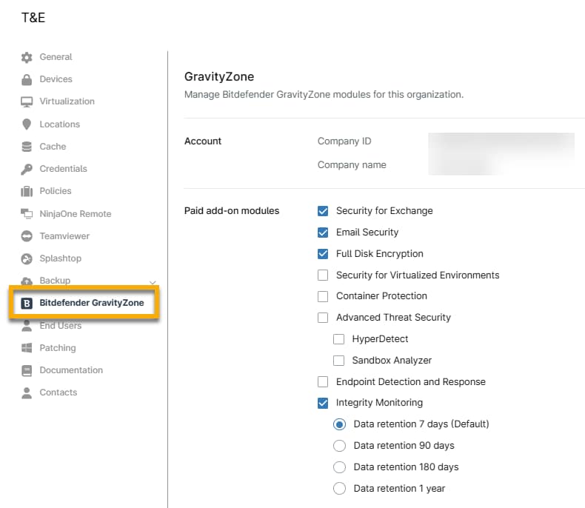585x508 pixels.
Task: Open the Contacts page
Action: coord(58,392)
